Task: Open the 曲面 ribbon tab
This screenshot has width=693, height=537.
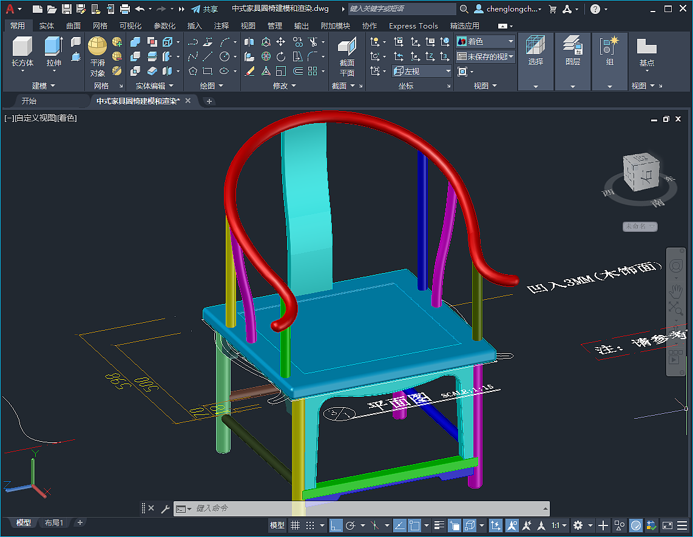Action: pyautogui.click(x=73, y=25)
